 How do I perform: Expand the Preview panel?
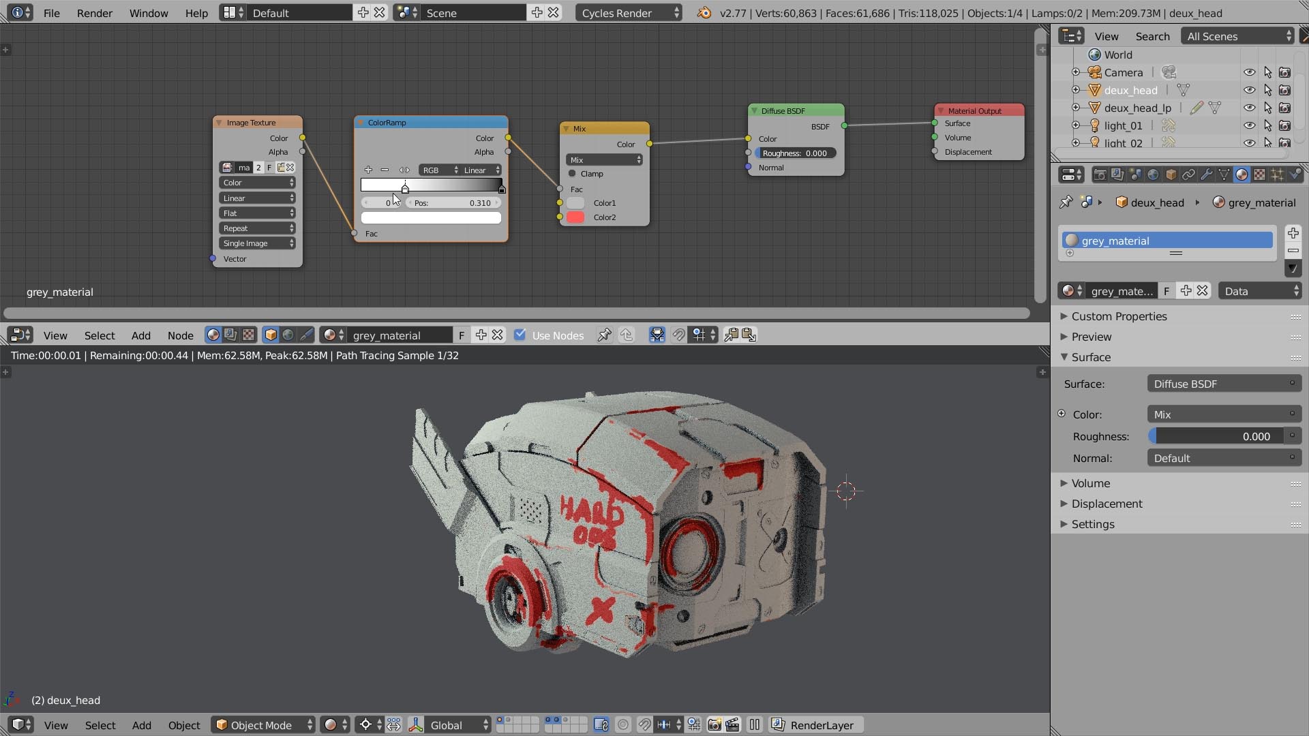click(x=1091, y=337)
